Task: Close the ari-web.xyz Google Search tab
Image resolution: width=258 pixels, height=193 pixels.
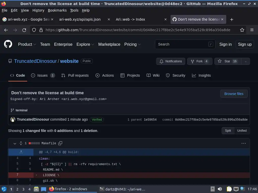Action: coord(52,19)
